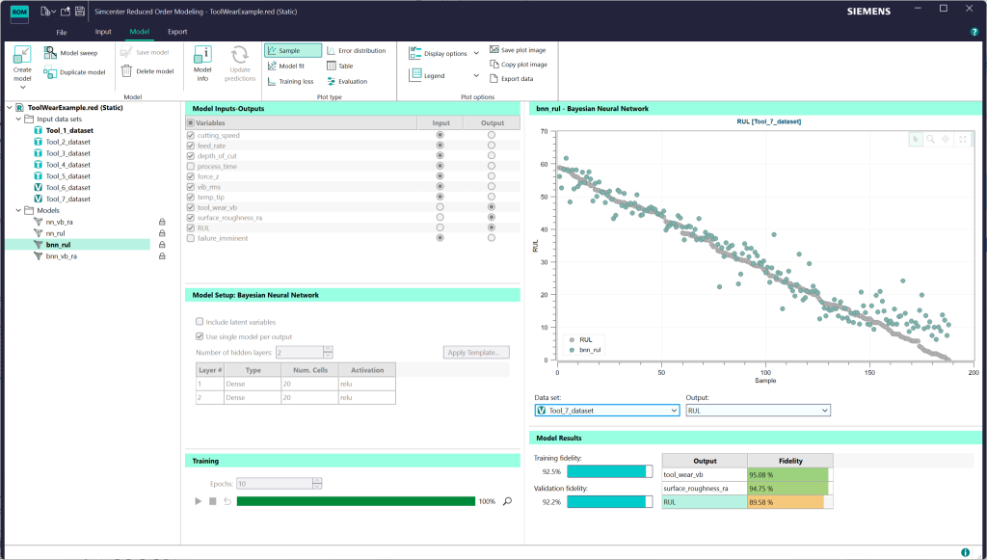Launch Model sweep
Viewport: 987px width, 560px height.
coord(70,53)
